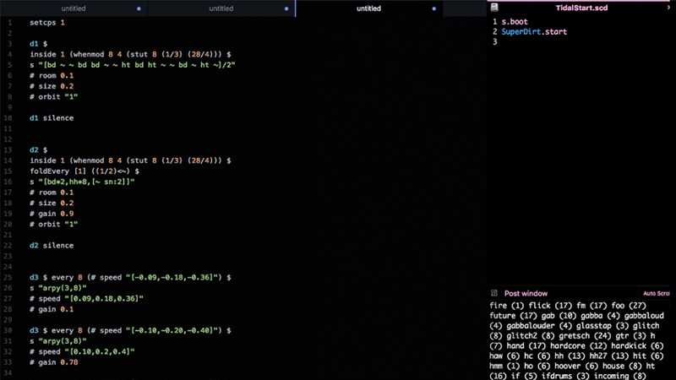This screenshot has height=380, width=676.
Task: Click the Post window dock icon
Action: (x=493, y=293)
